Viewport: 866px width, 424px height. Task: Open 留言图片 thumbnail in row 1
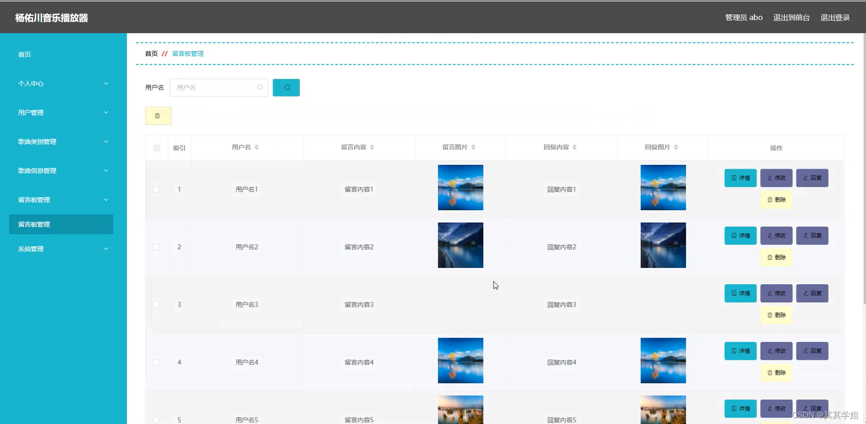pos(461,188)
